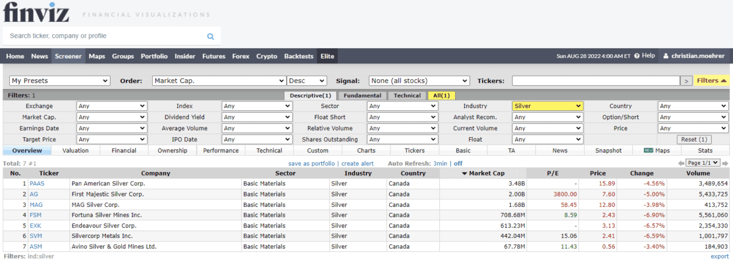
Task: Click the magnifier search icon
Action: pos(211,37)
